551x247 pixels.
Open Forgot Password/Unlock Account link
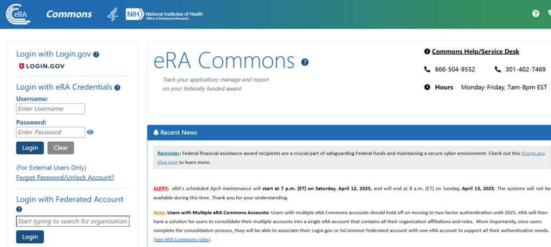(65, 178)
